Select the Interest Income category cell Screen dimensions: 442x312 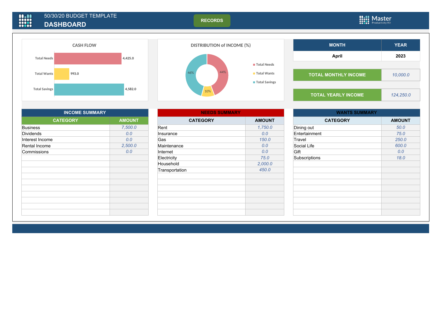(65, 140)
